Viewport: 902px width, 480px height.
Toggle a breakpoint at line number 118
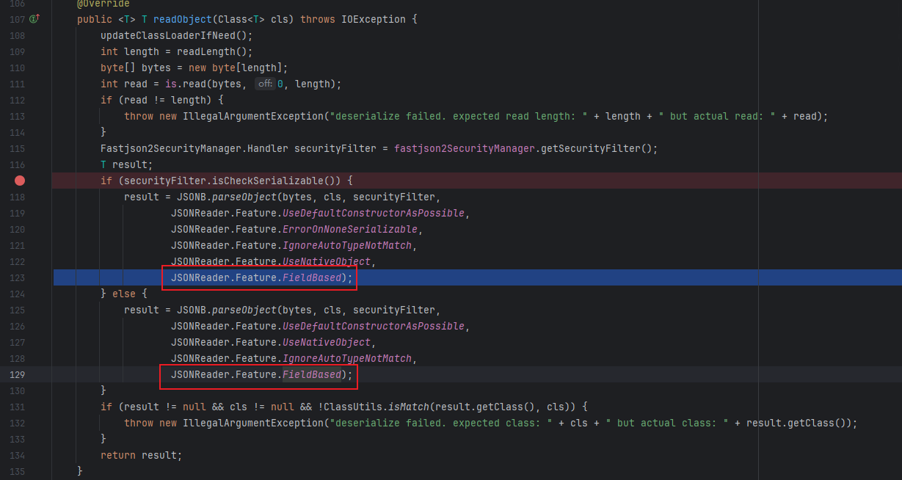click(x=17, y=197)
